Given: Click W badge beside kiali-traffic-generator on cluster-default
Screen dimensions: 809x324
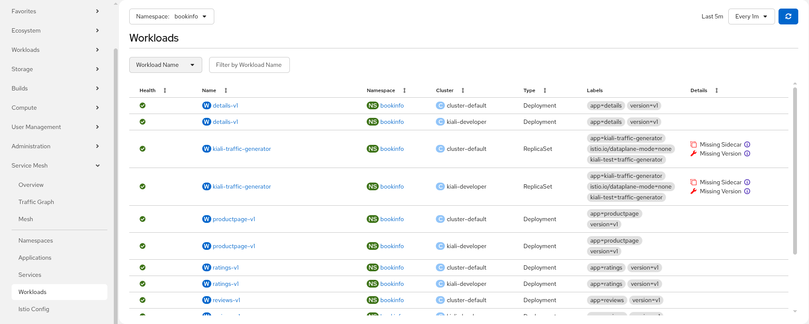Looking at the screenshot, I should (207, 149).
